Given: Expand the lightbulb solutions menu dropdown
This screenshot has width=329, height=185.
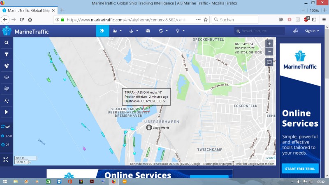Looking at the screenshot, I should 180,31.
